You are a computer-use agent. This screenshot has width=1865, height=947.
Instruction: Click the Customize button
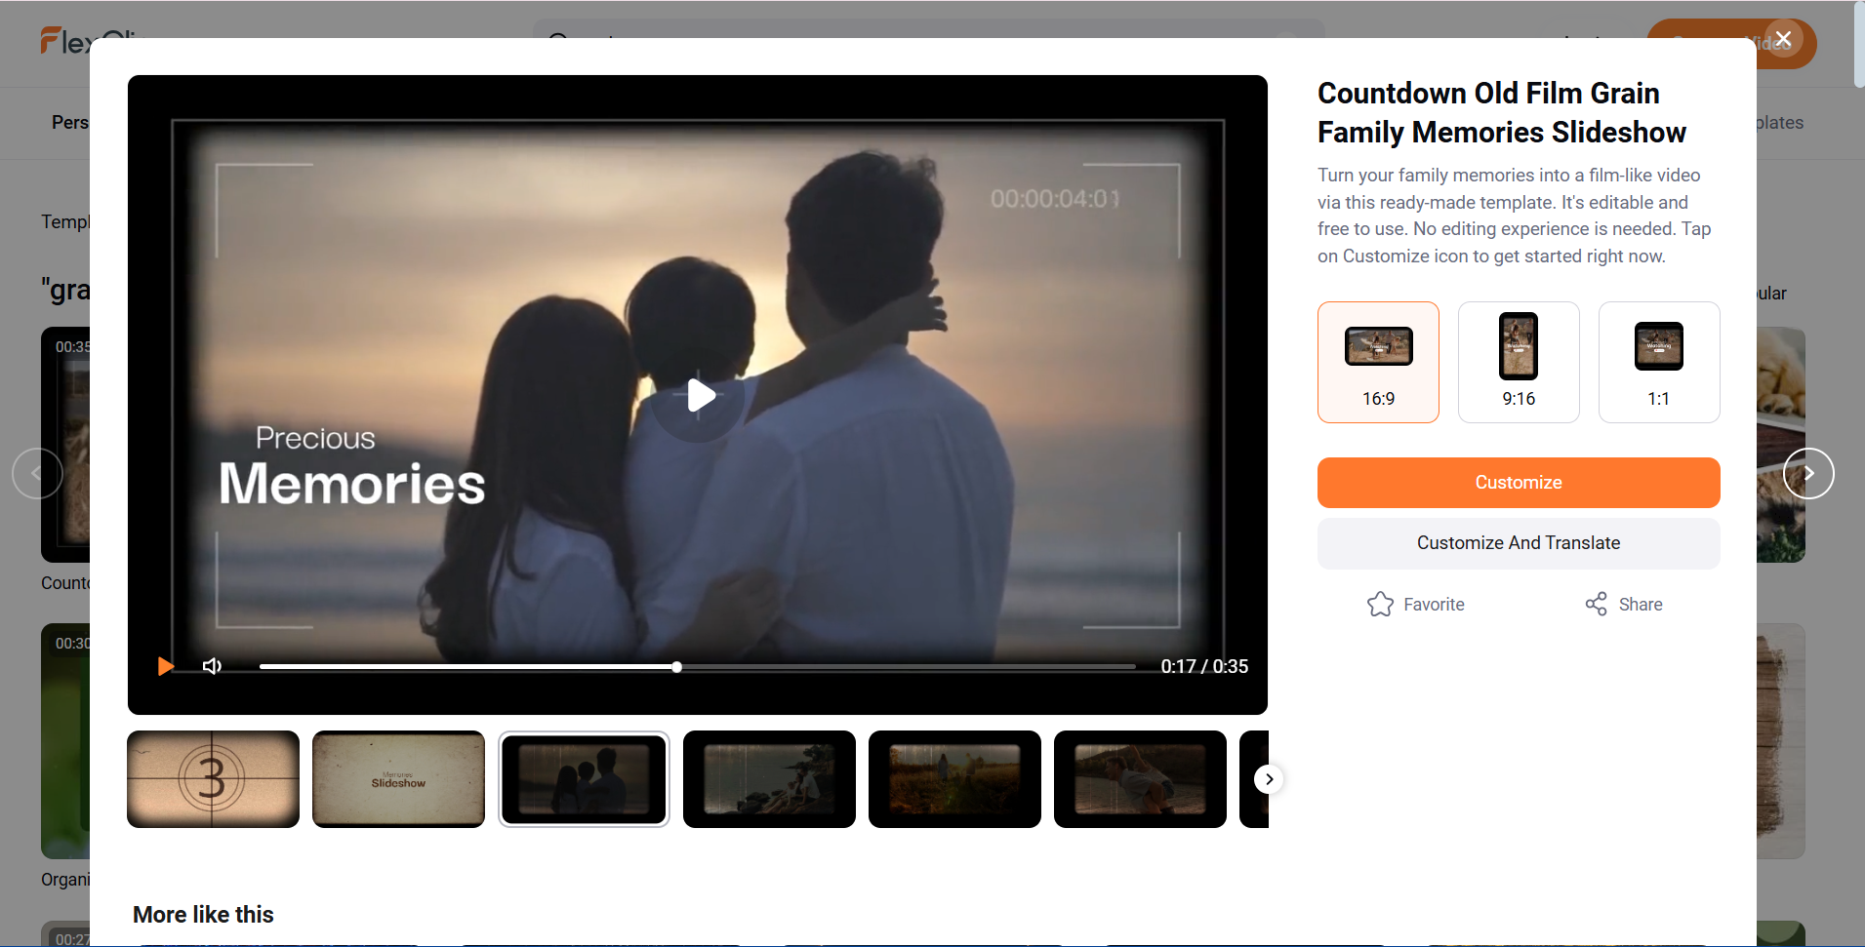(1519, 482)
